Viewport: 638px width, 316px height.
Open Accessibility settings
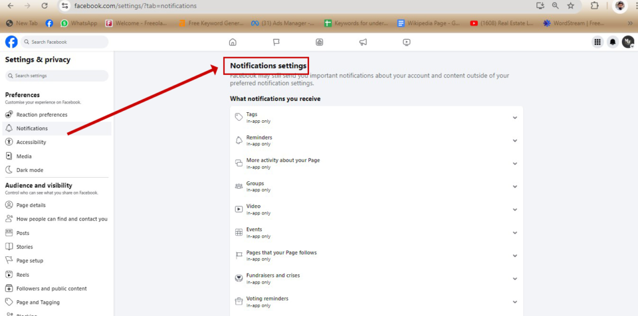pos(57,142)
